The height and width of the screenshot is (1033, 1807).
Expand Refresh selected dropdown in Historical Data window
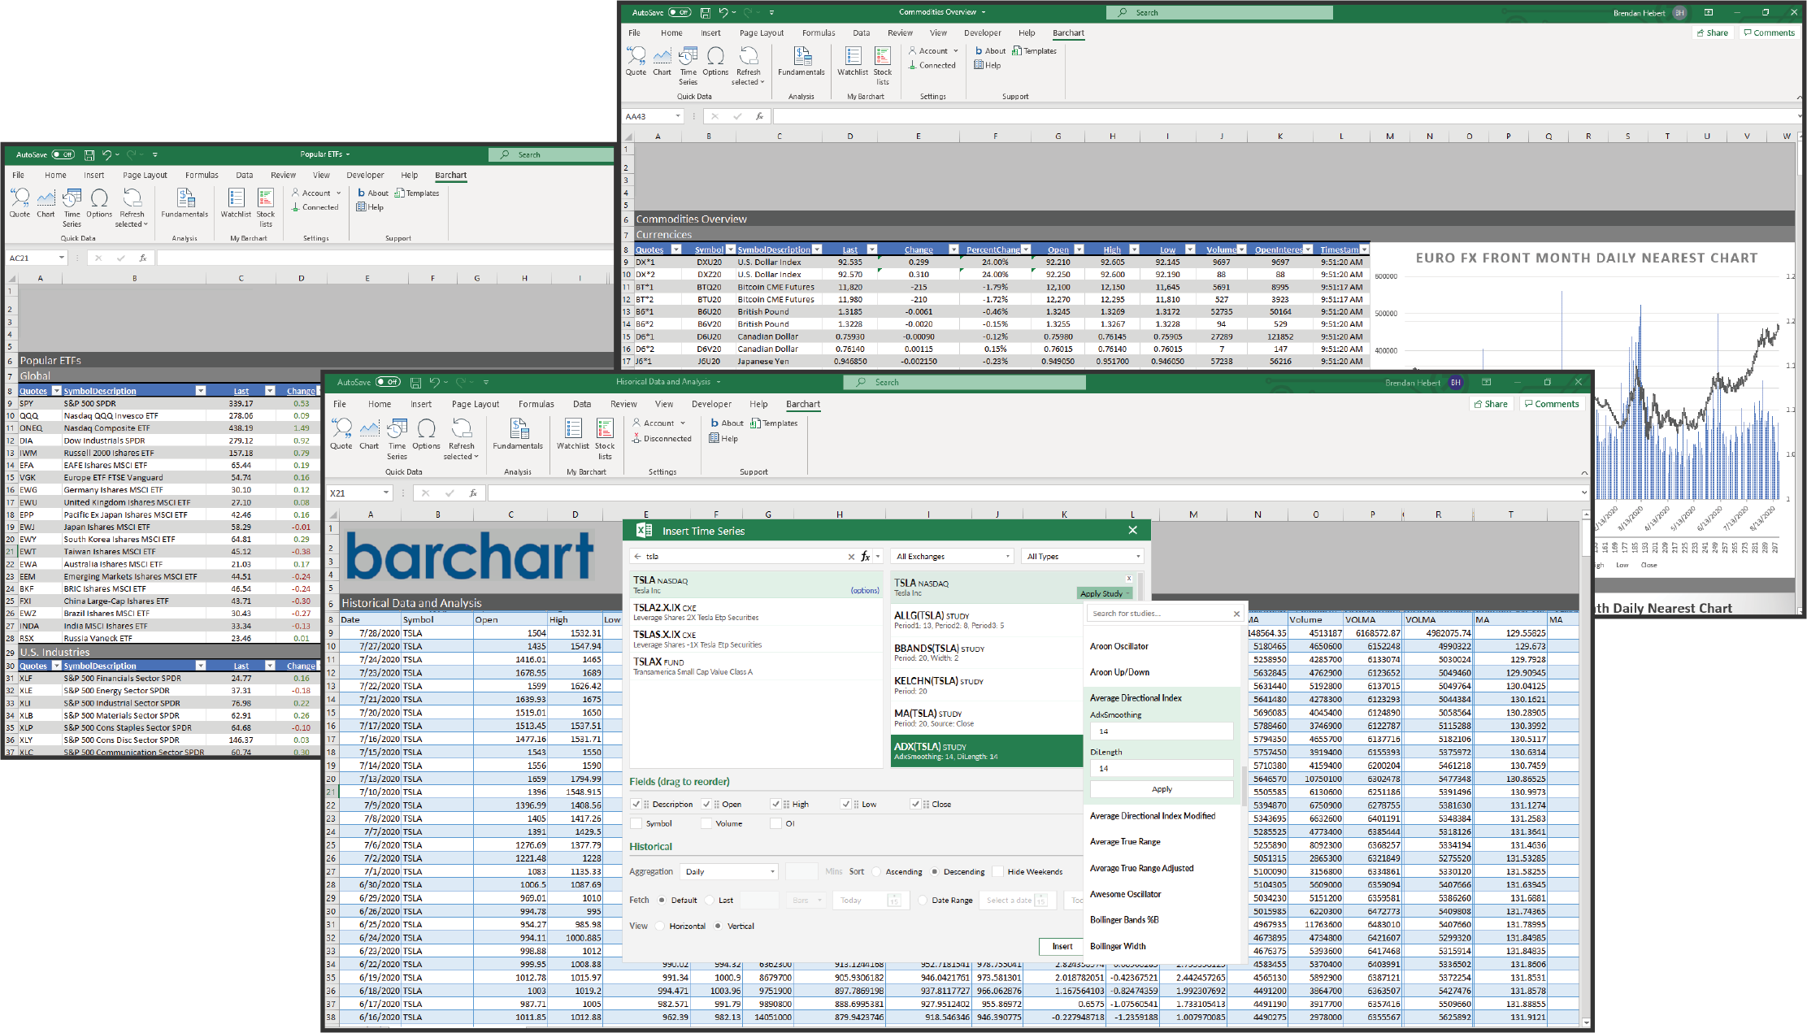pyautogui.click(x=476, y=457)
